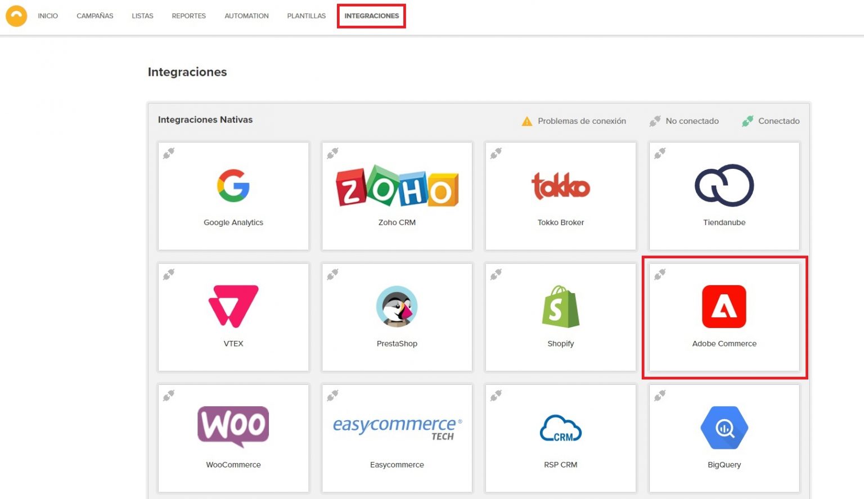
Task: Click the Tiendanube integration logo
Action: pos(724,186)
